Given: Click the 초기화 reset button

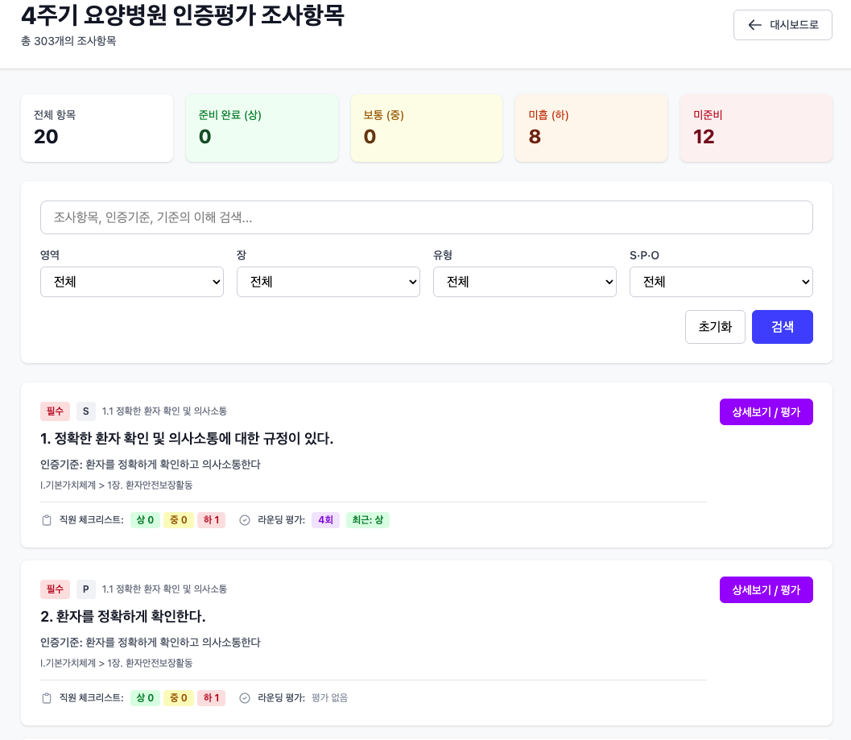Looking at the screenshot, I should tap(715, 327).
